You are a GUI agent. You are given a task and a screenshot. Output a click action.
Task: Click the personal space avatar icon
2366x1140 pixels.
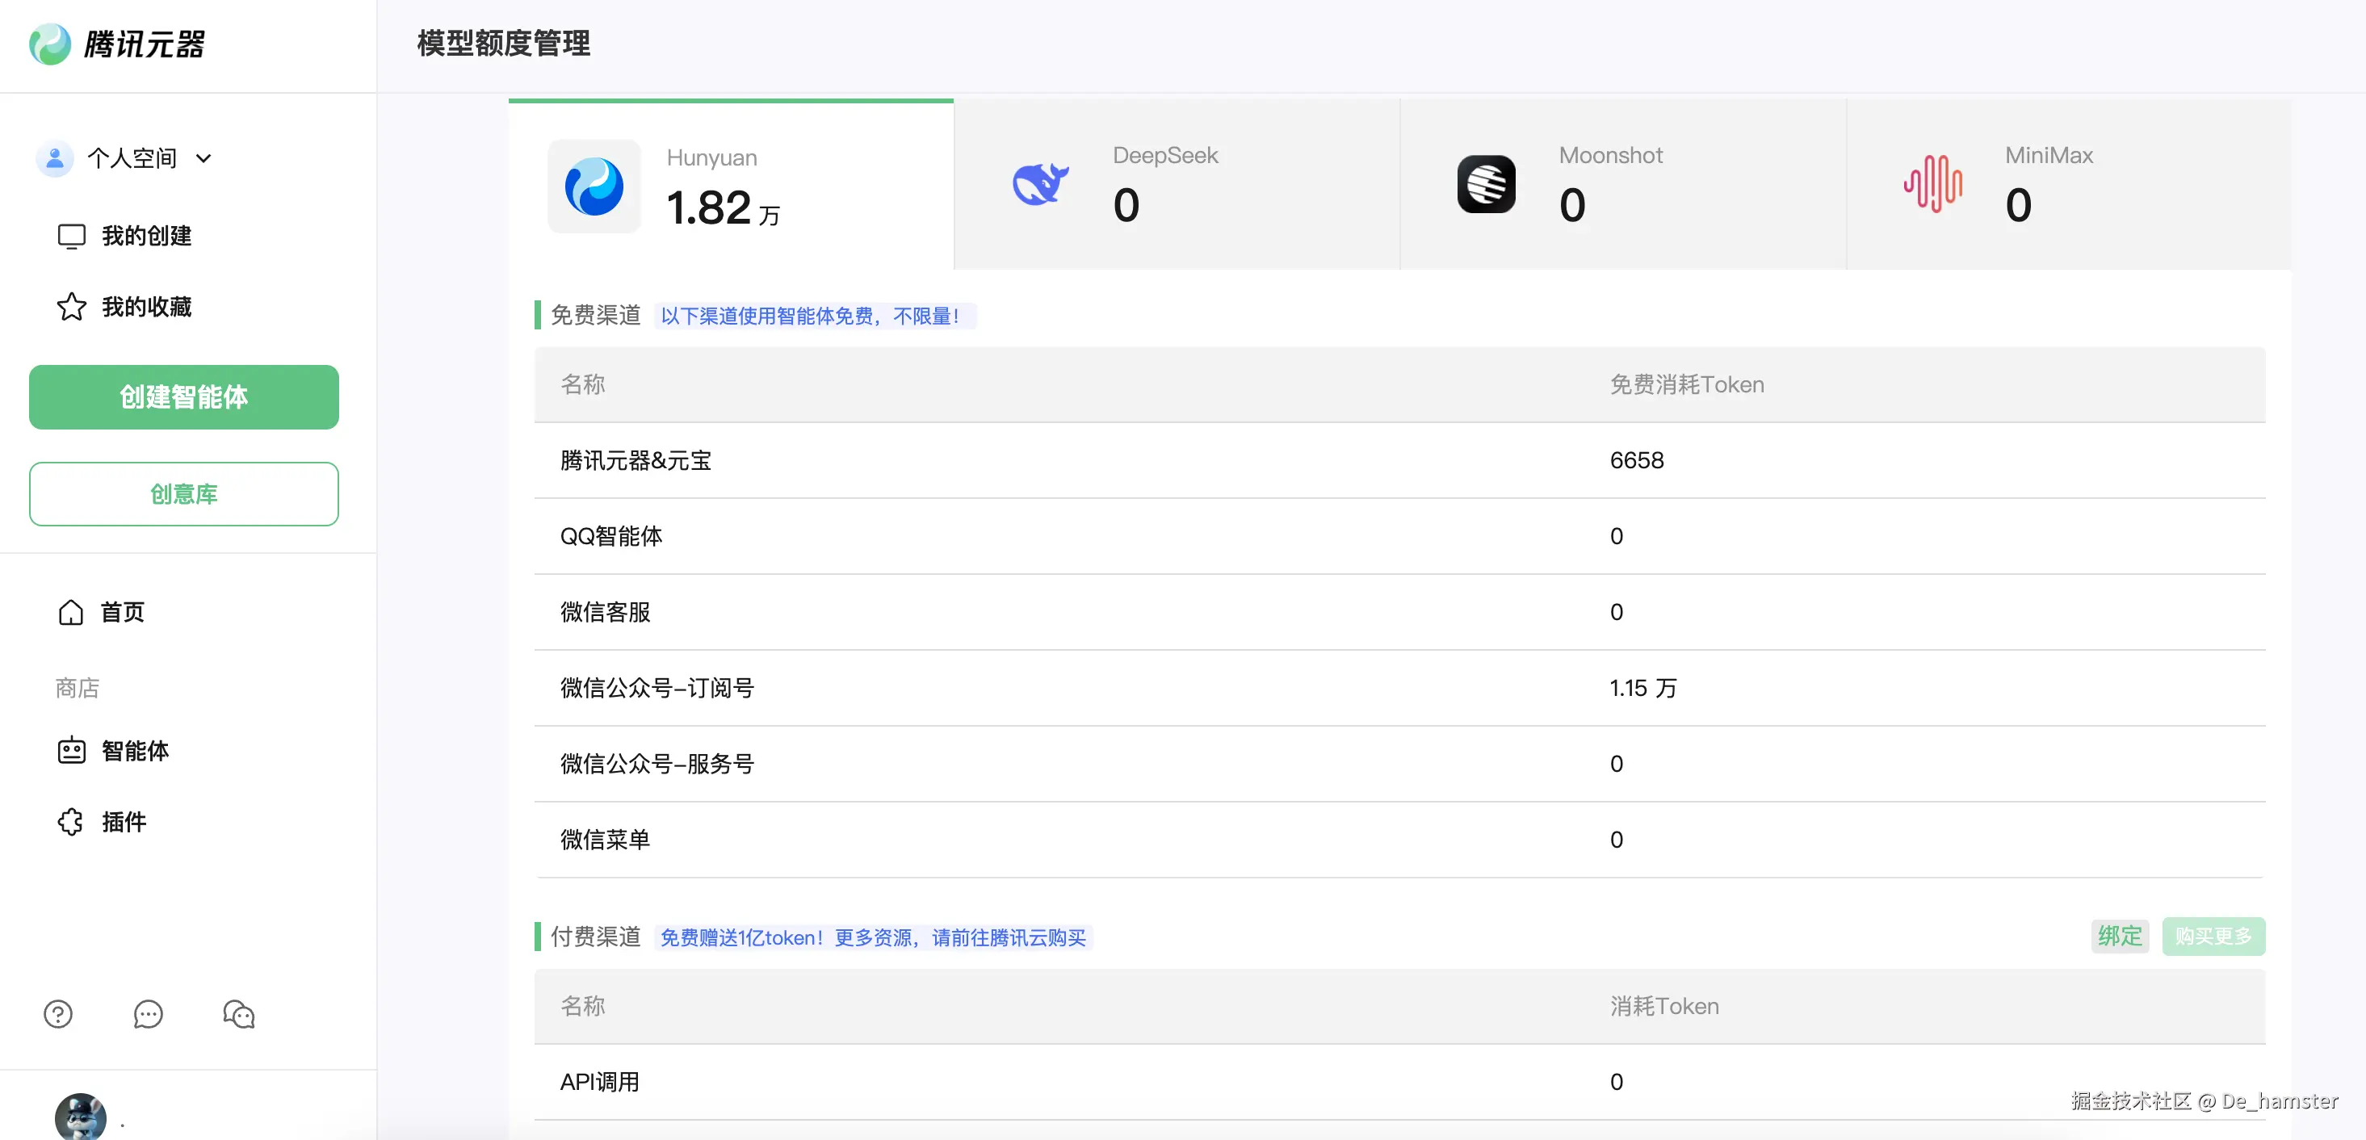pos(55,158)
